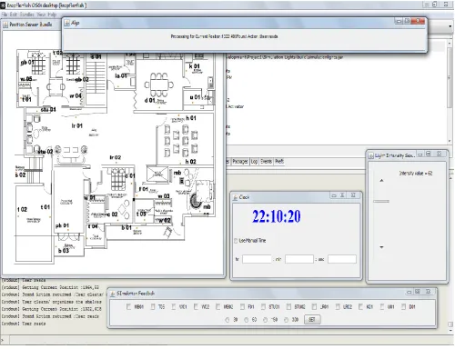Check the K01 checkbox in Simulation Feedback
This screenshot has width=455, height=349.
click(360, 307)
